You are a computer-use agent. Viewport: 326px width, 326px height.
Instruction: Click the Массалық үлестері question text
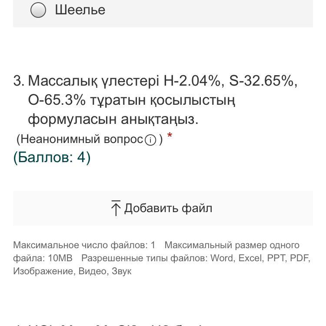coord(163,81)
